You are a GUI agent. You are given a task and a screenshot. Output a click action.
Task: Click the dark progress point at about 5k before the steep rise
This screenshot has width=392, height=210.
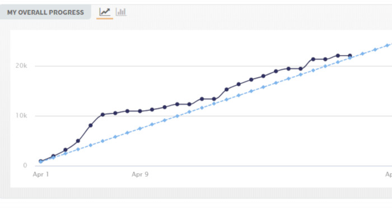click(78, 141)
